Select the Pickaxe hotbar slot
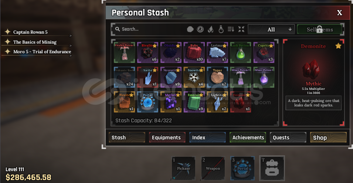 [x=183, y=168]
